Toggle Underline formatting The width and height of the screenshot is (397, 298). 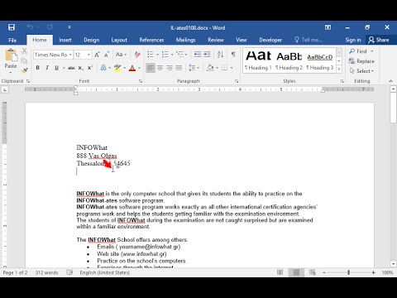(56, 68)
